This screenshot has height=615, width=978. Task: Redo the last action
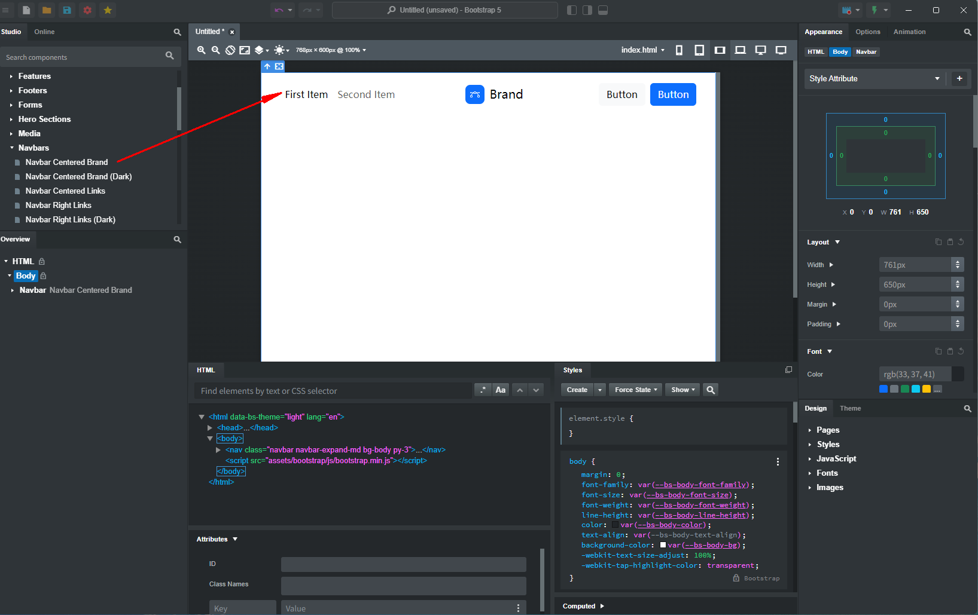pyautogui.click(x=307, y=10)
